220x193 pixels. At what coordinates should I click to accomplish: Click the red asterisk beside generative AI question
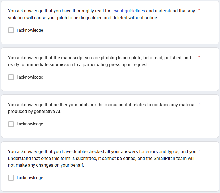199,104
